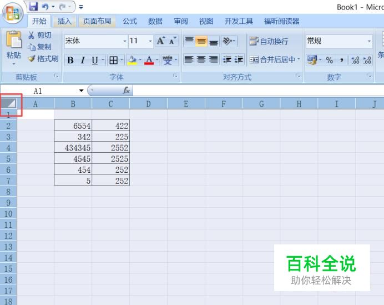Image resolution: width=384 pixels, height=305 pixels.
Task: Apply the red font color
Action: [149, 60]
